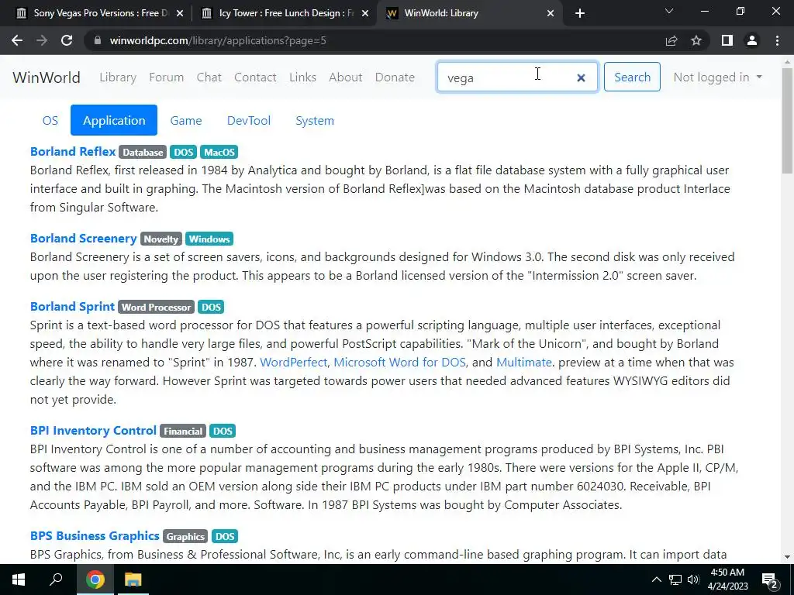Viewport: 794px width, 595px height.
Task: Open Forum in the navbar
Action: coord(167,77)
